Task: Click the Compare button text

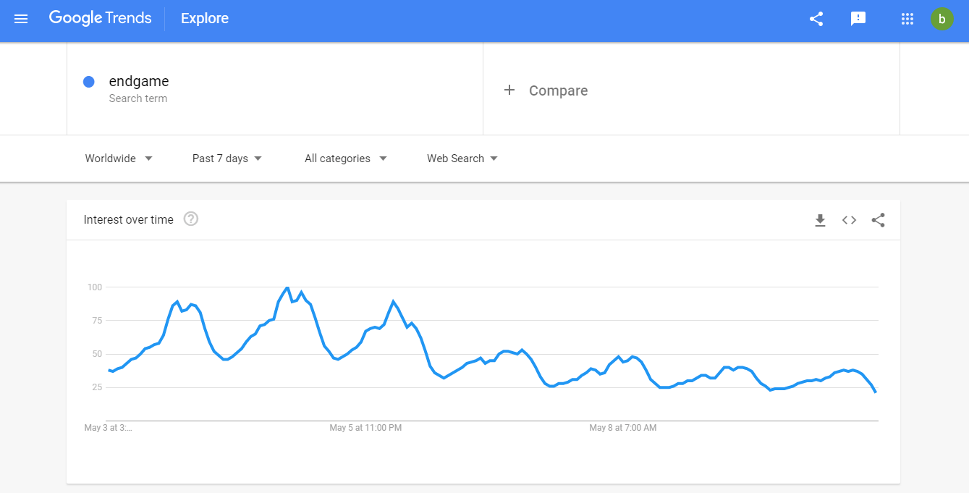Action: point(558,90)
